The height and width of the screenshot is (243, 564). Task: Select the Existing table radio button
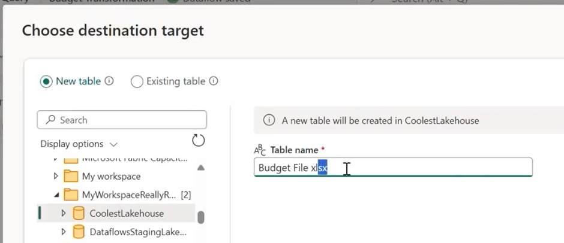click(x=137, y=81)
